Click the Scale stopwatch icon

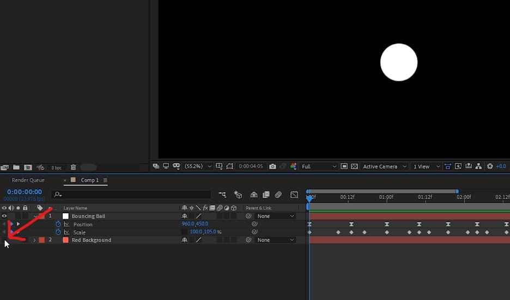pos(58,232)
